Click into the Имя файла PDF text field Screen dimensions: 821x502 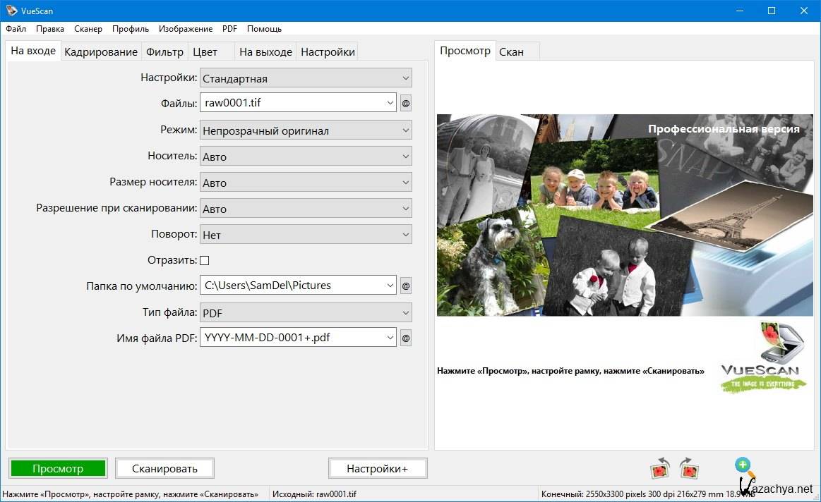pos(293,338)
